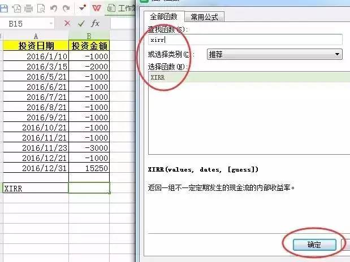Click the 查找函数 search field
This screenshot has height=262, width=350.
click(245, 40)
